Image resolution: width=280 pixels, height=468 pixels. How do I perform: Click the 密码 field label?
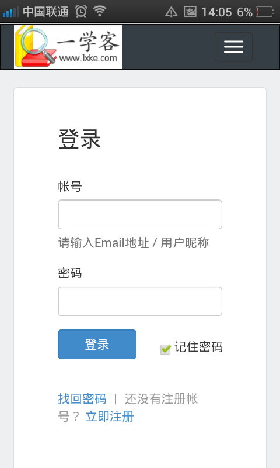[70, 273]
